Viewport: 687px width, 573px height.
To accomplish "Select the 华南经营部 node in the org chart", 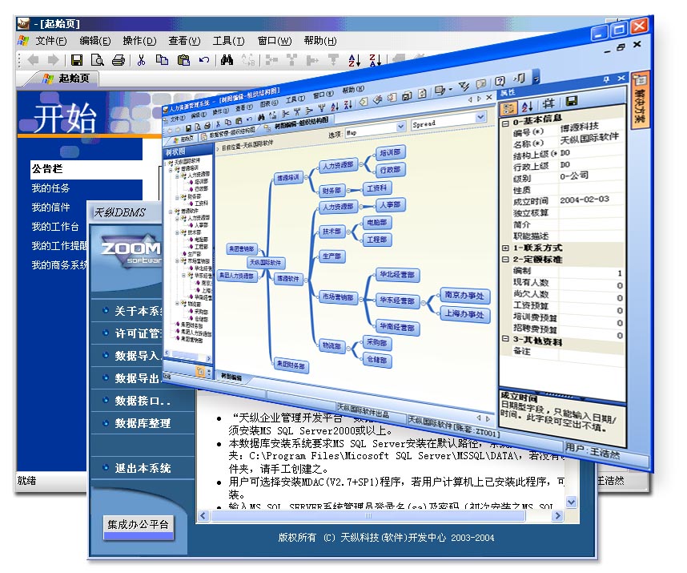I will coord(397,327).
